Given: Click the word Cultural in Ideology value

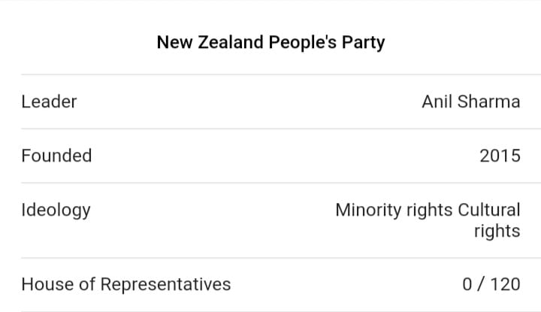Looking at the screenshot, I should [488, 210].
